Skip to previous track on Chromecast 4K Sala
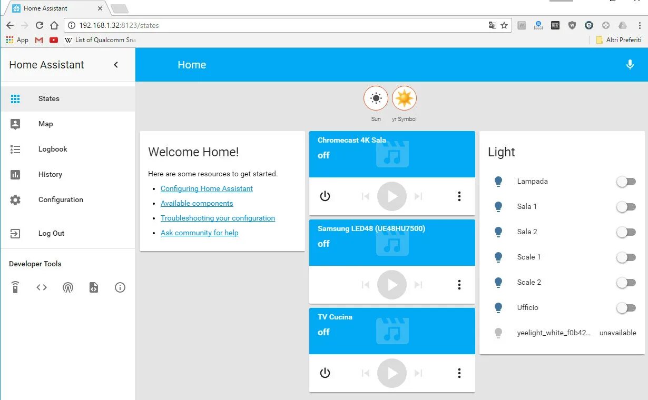648x400 pixels. pos(366,196)
